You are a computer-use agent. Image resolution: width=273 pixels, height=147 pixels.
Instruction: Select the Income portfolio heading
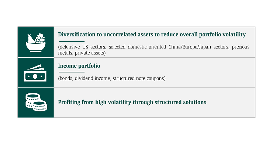click(79, 66)
